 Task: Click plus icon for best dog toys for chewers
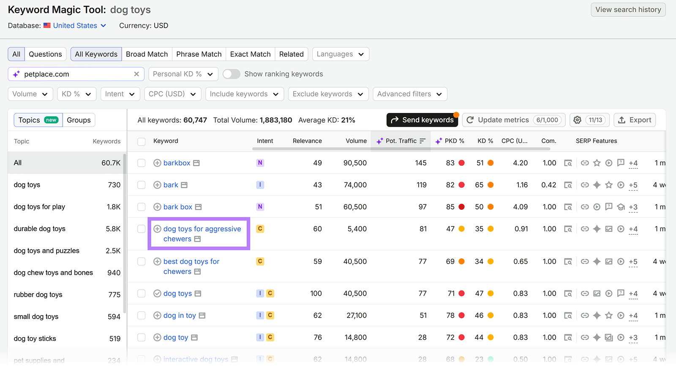157,261
